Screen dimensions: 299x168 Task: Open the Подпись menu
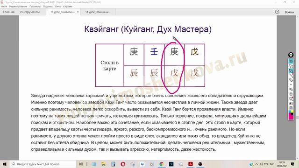tap(48, 7)
